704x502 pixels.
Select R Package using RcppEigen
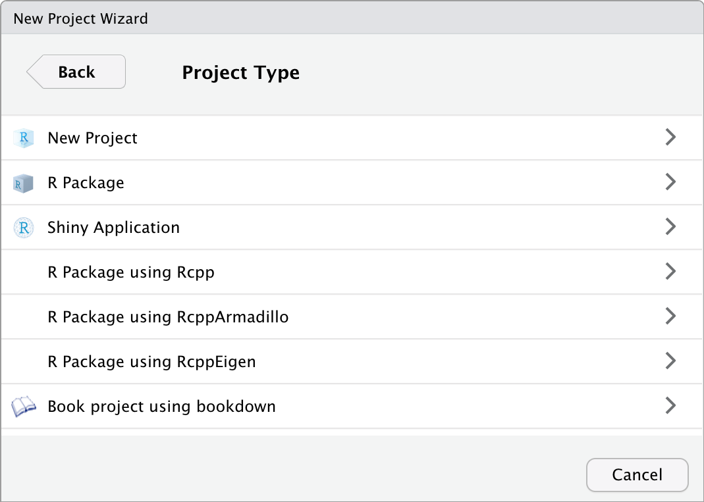click(151, 362)
